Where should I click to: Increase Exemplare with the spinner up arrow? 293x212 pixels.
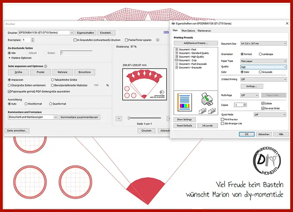[x=33, y=39]
